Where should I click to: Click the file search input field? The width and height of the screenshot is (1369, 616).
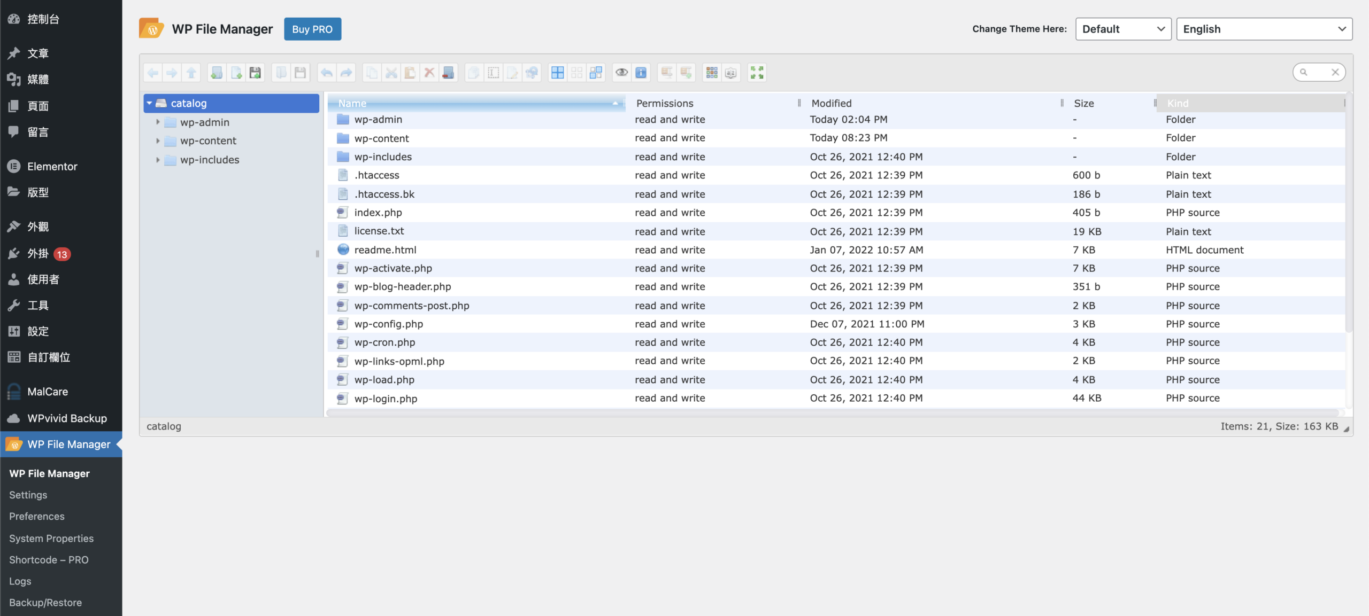click(1319, 72)
